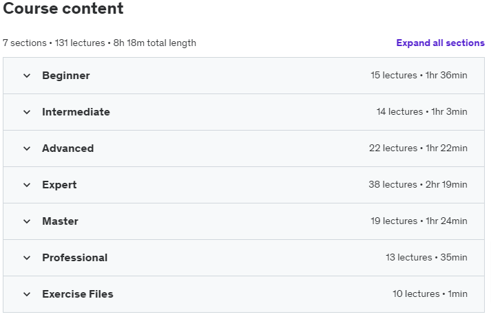Viewport: 491px width, 321px height.
Task: Open the Expert section heading
Action: pyautogui.click(x=59, y=185)
